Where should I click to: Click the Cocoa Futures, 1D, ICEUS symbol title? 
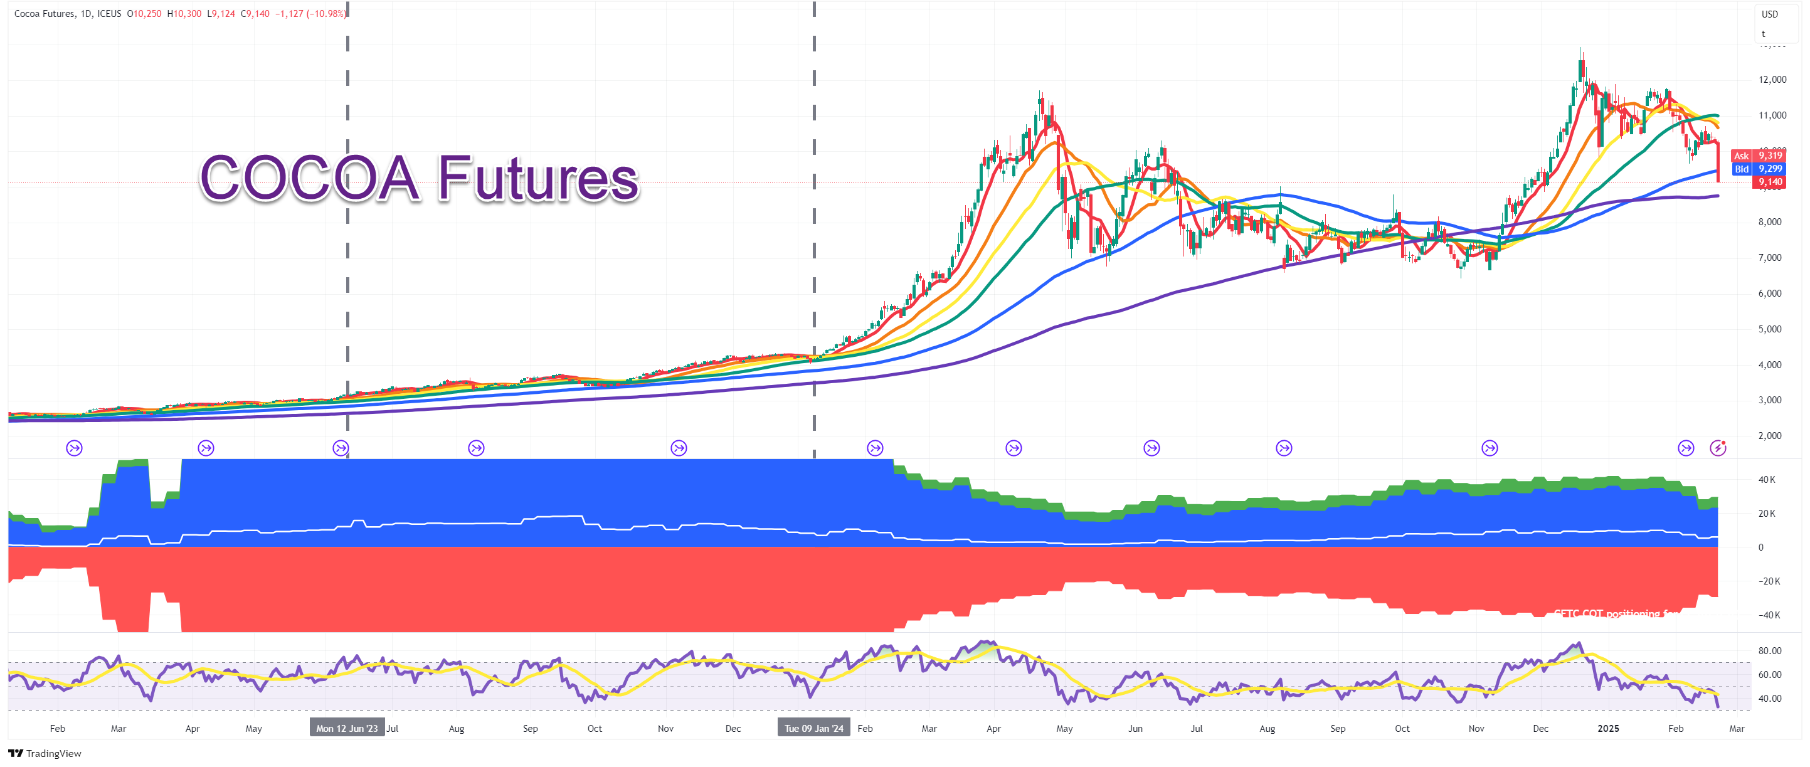68,13
